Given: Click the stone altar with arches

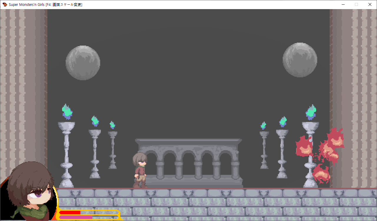Looking at the screenshot, I should 189,163.
